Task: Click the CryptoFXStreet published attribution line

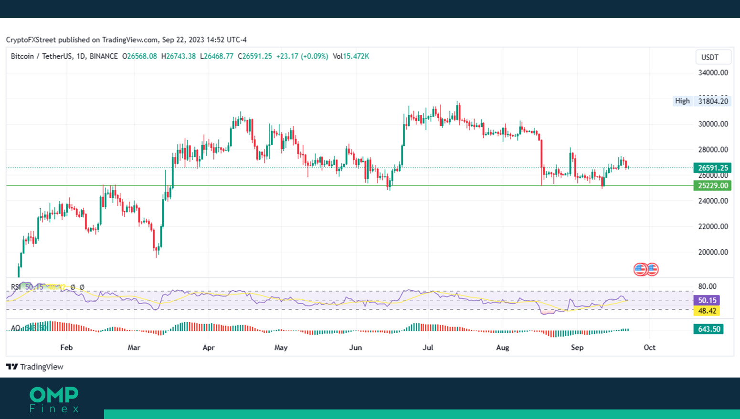Action: pyautogui.click(x=127, y=40)
